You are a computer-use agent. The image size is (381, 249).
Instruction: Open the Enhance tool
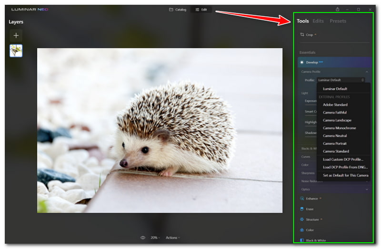coord(302,199)
